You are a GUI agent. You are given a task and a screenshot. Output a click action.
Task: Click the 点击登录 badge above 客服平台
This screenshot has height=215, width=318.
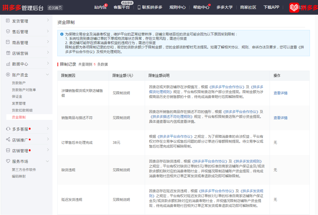(127, 3)
